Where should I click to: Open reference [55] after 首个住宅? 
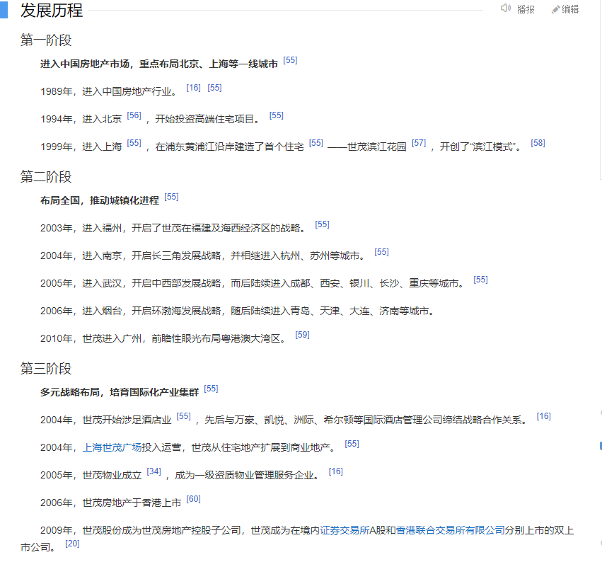pos(316,143)
